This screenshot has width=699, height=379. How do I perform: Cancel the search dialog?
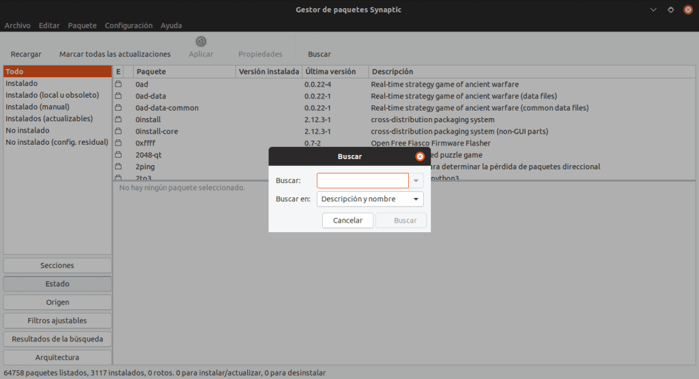click(347, 221)
